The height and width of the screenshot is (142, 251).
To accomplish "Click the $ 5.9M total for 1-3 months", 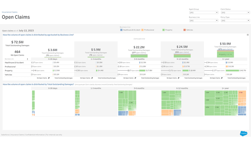I will tap(96, 50).
